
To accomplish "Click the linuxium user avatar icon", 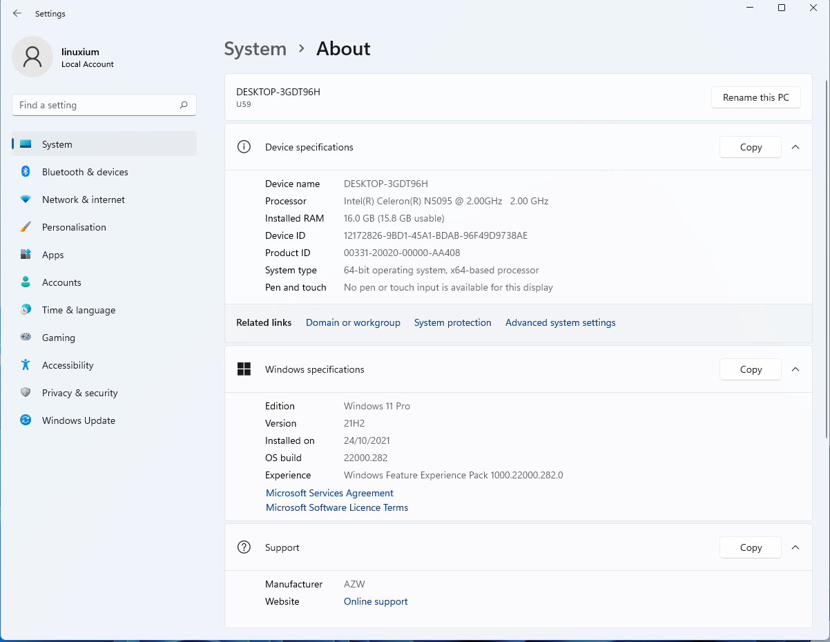I will coord(32,57).
